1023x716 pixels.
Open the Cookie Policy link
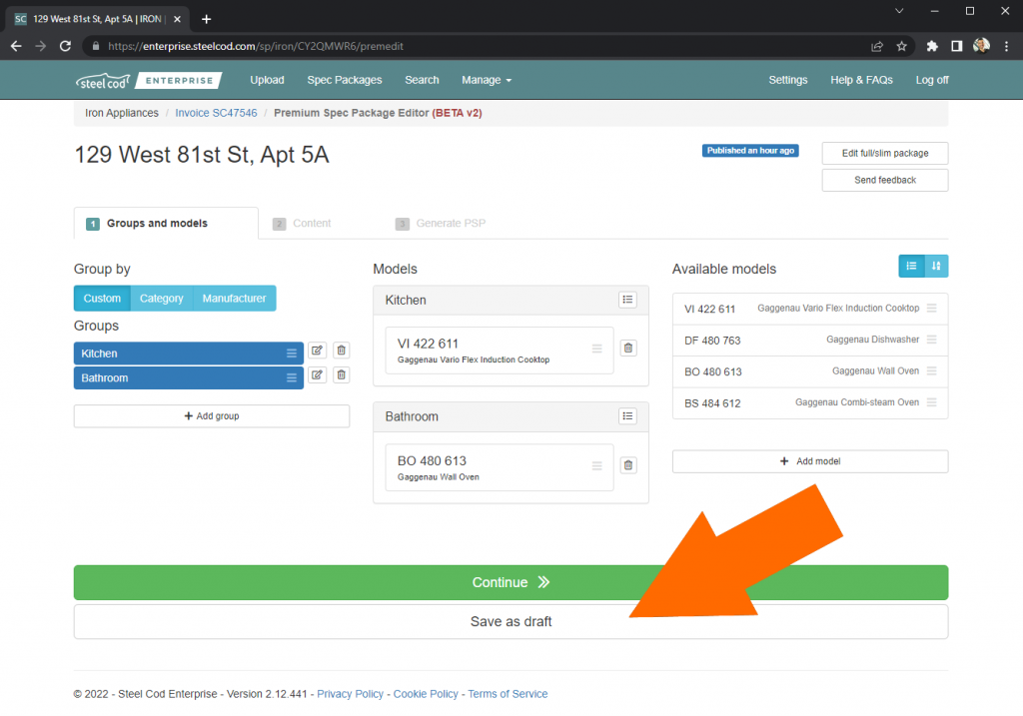[426, 694]
